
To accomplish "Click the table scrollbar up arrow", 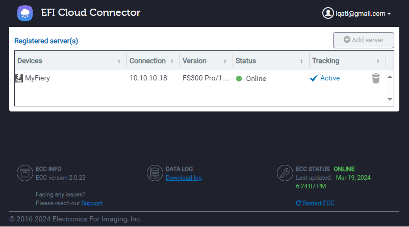I will [x=390, y=77].
